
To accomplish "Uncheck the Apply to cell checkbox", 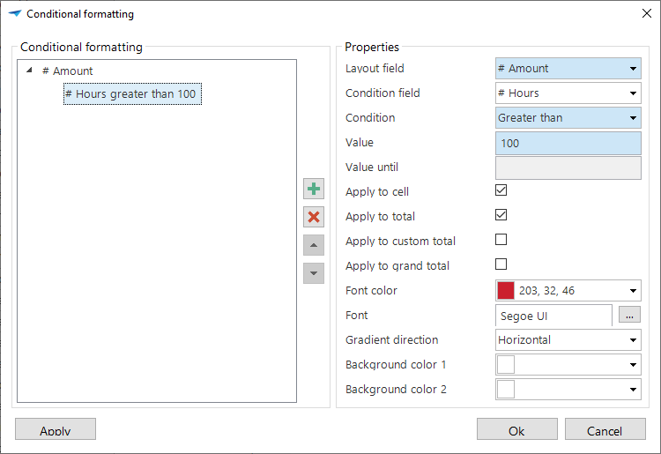I will pyautogui.click(x=501, y=190).
